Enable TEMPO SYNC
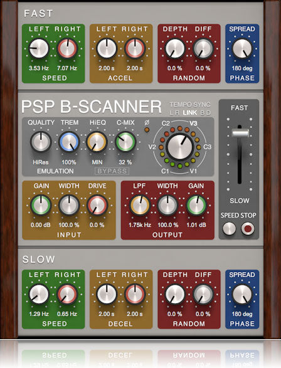The width and height of the screenshot is (281, 368). pos(190,105)
